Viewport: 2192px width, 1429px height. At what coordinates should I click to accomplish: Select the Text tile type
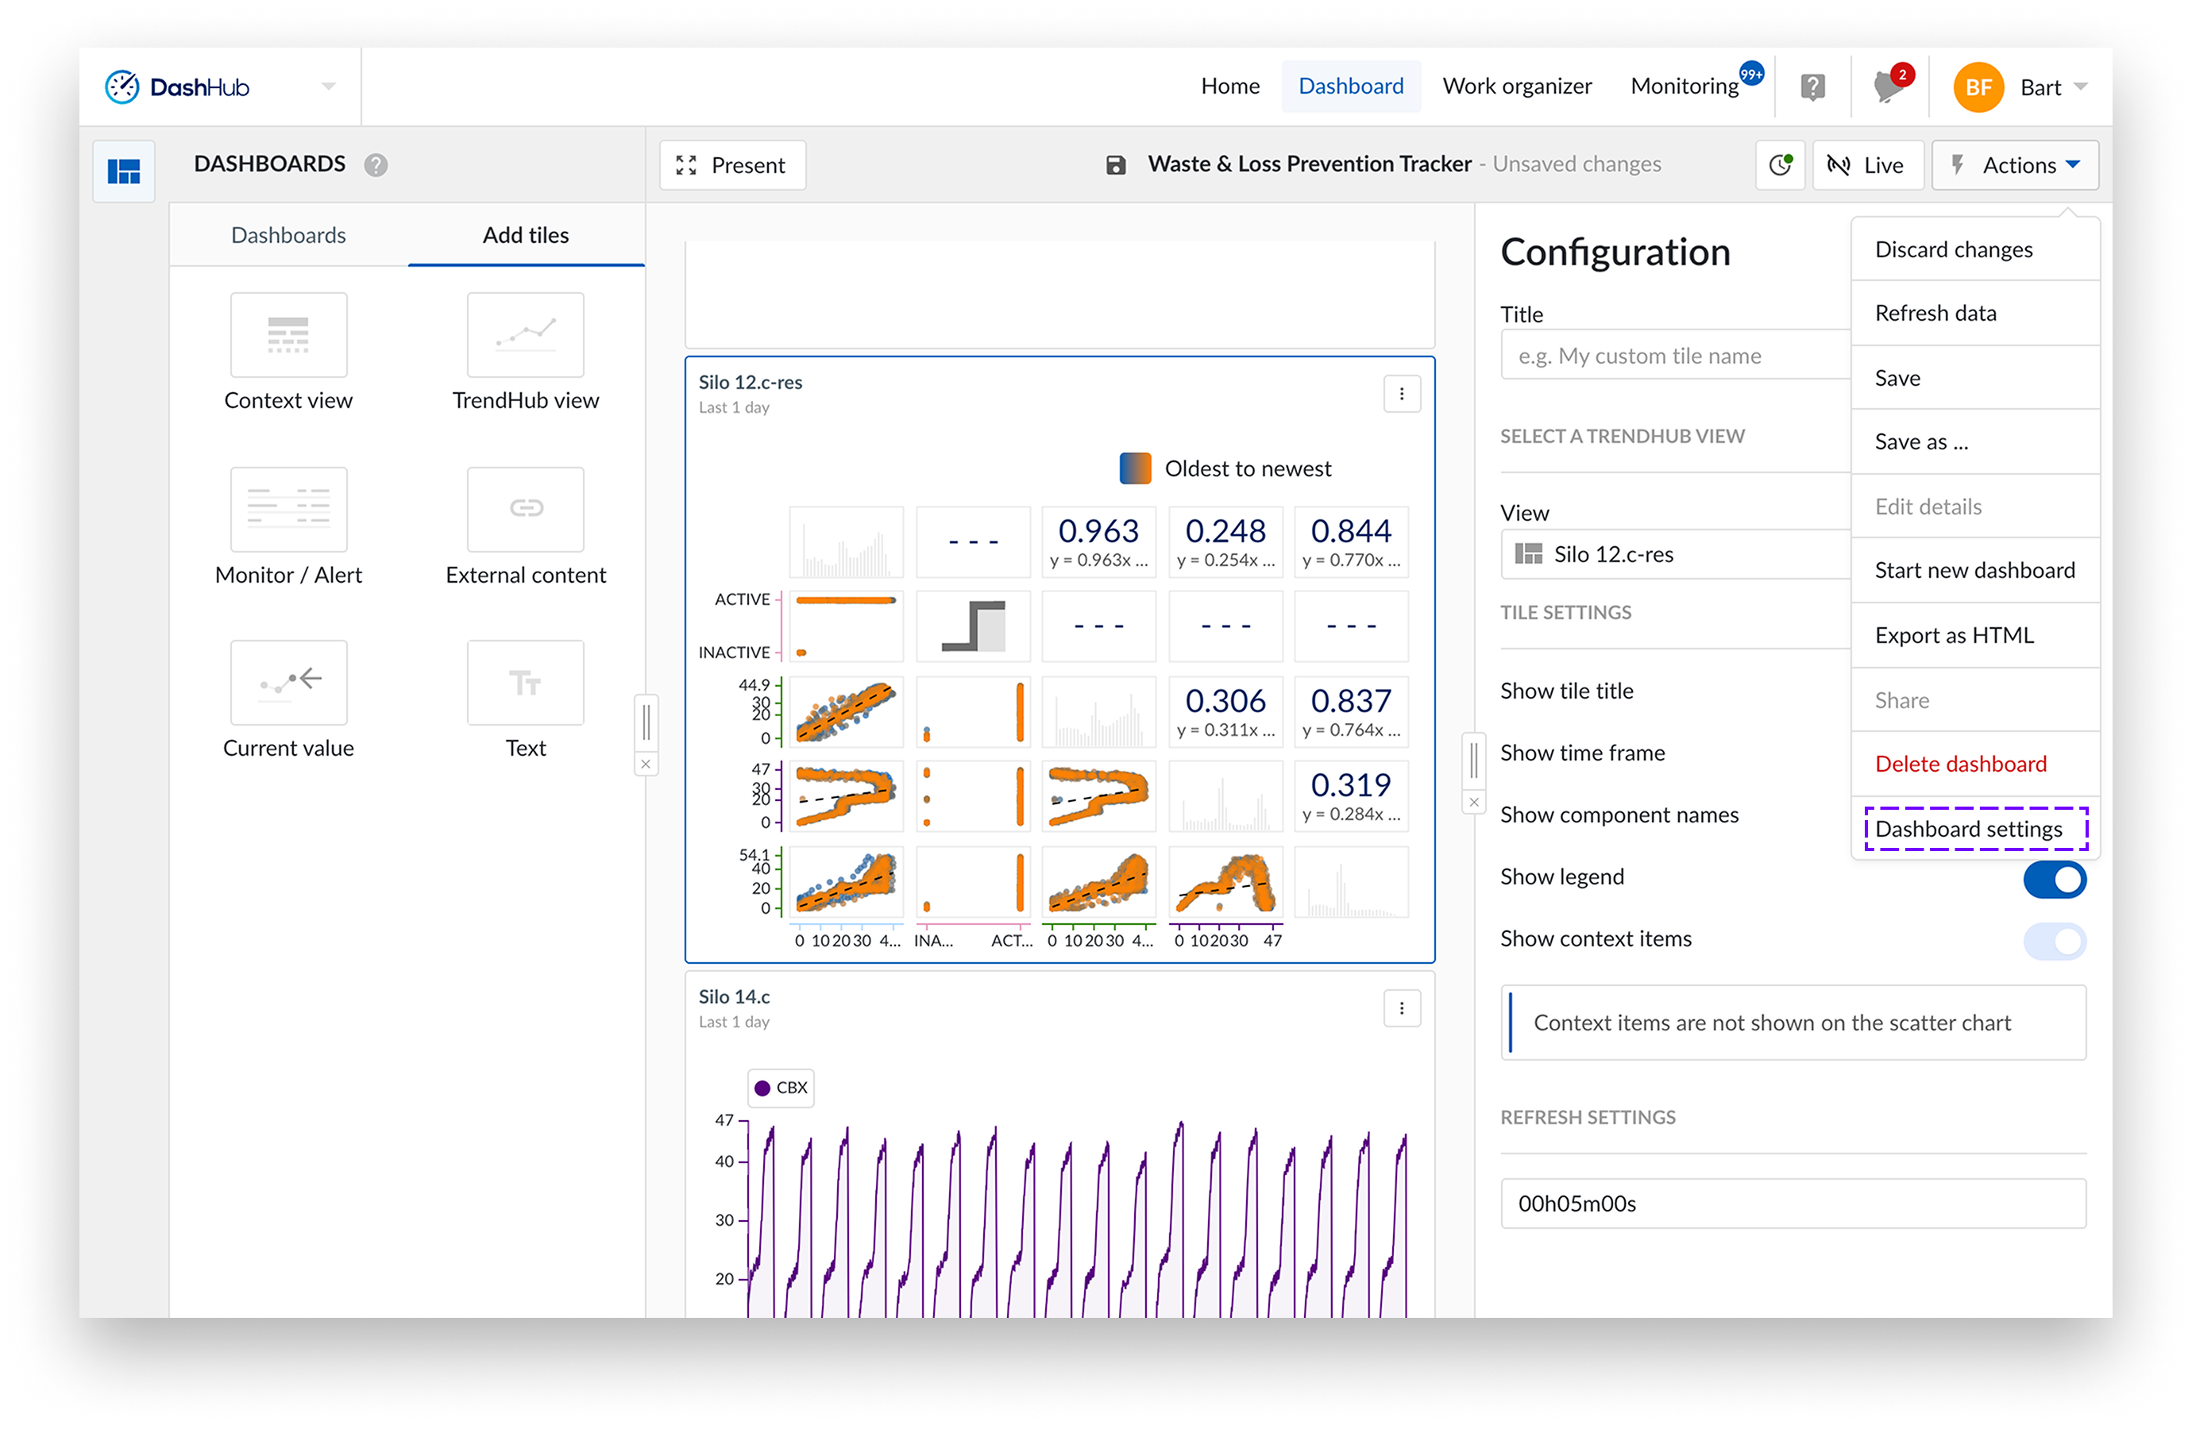525,684
